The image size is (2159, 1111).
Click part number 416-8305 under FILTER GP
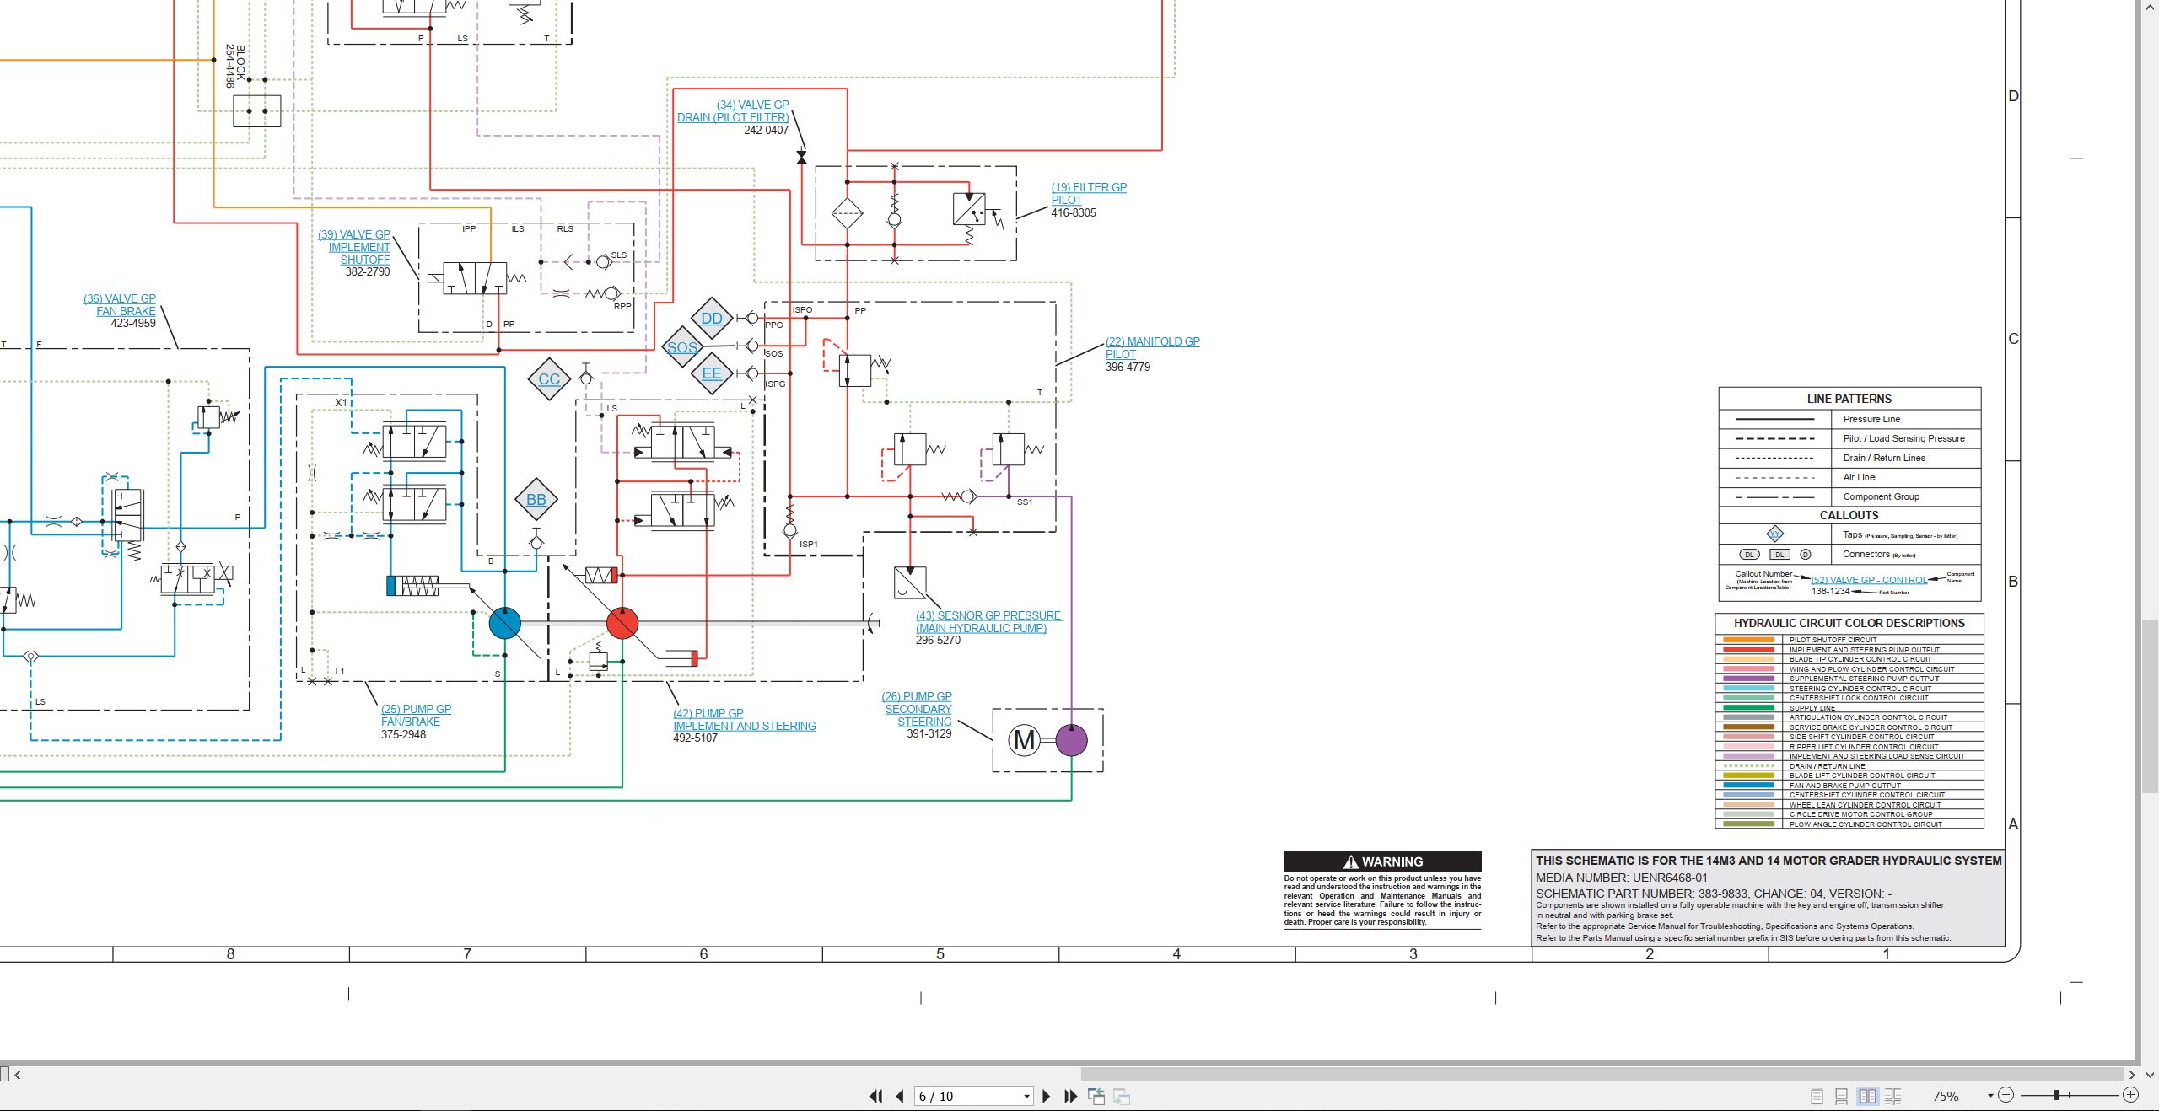[1074, 212]
